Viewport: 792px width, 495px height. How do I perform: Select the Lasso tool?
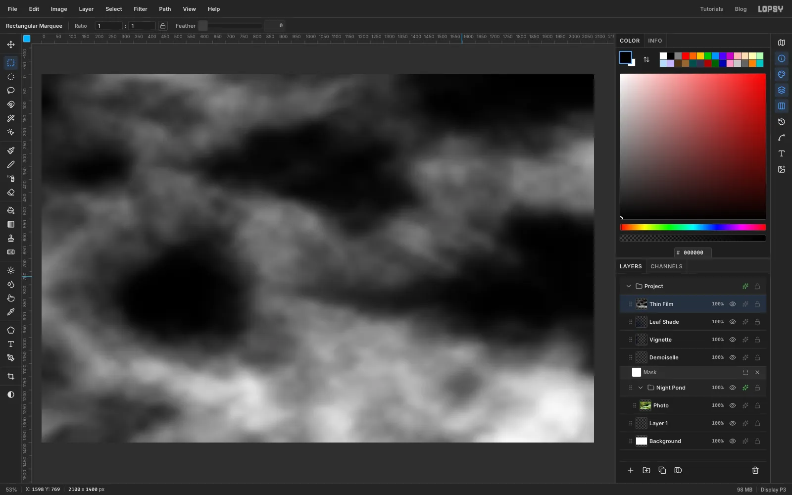11,91
